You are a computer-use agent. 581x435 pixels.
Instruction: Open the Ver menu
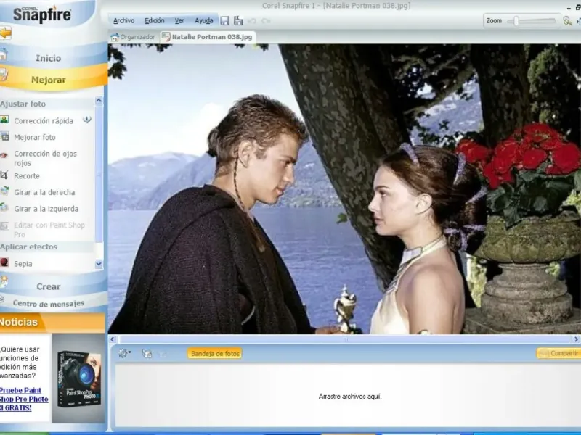click(179, 21)
